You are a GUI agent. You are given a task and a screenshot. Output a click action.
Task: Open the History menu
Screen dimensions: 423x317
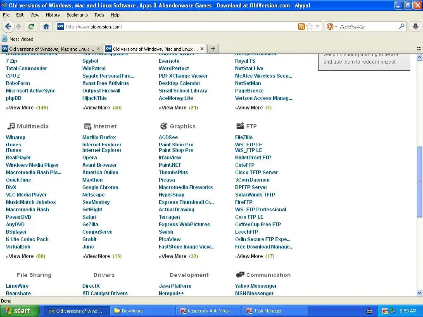52,15
